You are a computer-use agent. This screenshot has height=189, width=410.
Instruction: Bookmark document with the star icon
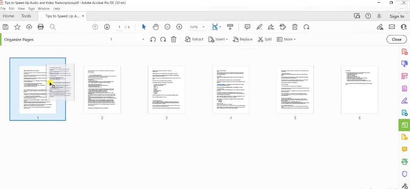coord(17,27)
